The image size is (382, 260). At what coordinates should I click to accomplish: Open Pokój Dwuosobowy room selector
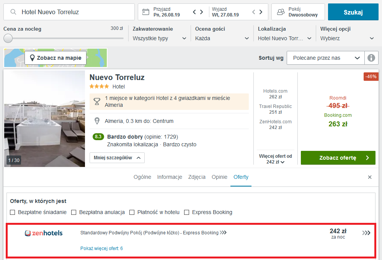(298, 12)
